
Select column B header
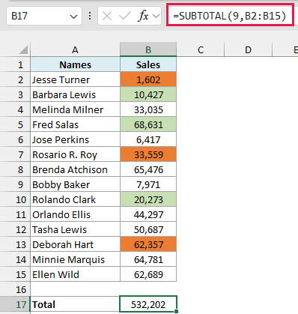pyautogui.click(x=148, y=49)
